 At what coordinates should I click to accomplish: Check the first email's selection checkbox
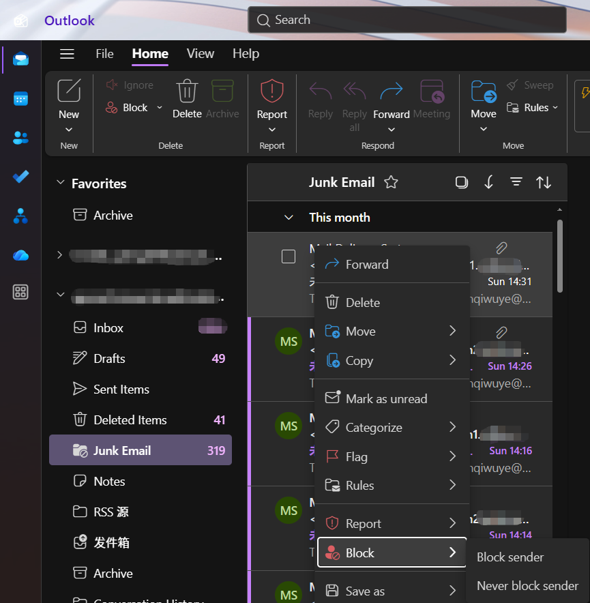[x=289, y=256]
